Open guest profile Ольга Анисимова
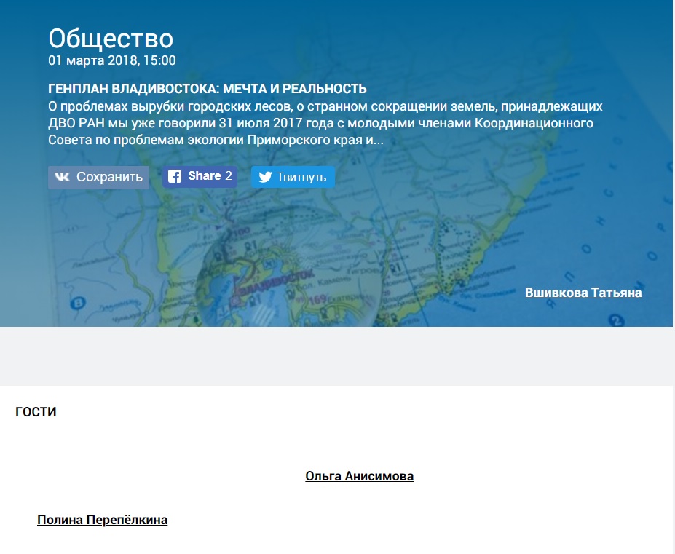This screenshot has height=554, width=675. tap(359, 476)
